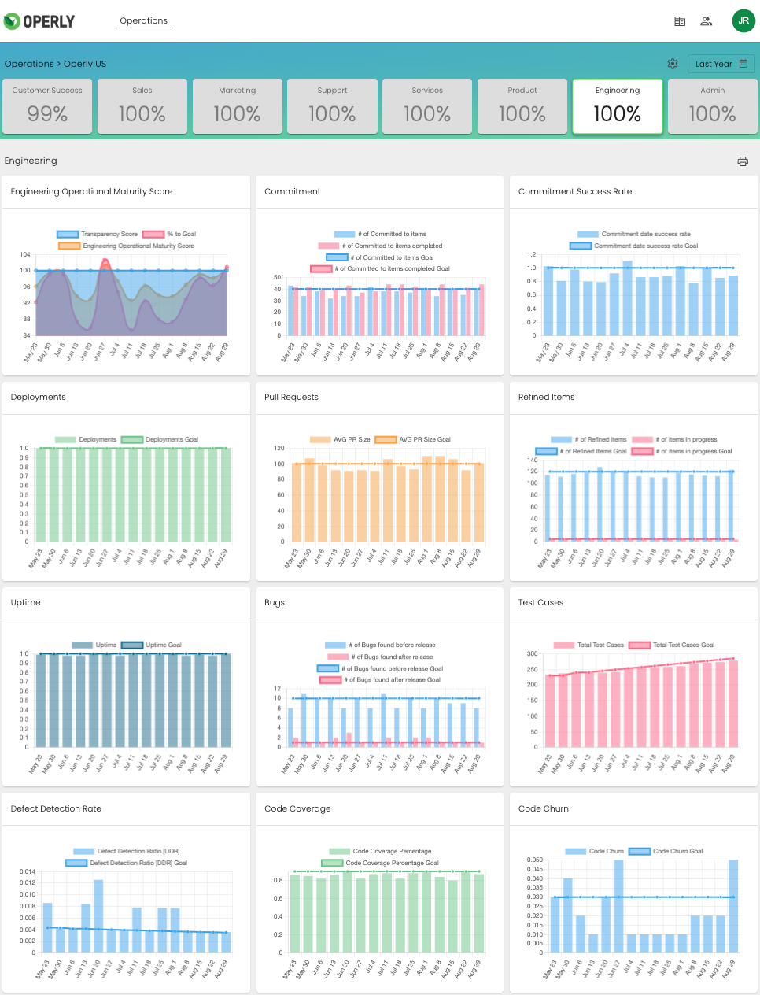Image resolution: width=760 pixels, height=995 pixels.
Task: Toggle the Code Churn Goal legend entry
Action: pos(666,851)
